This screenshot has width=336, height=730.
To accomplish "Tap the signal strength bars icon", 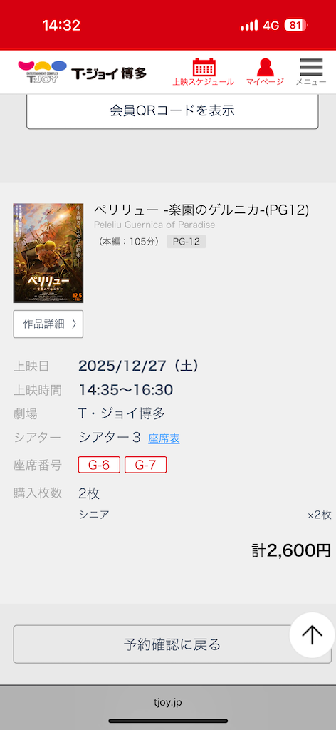I will (x=249, y=25).
